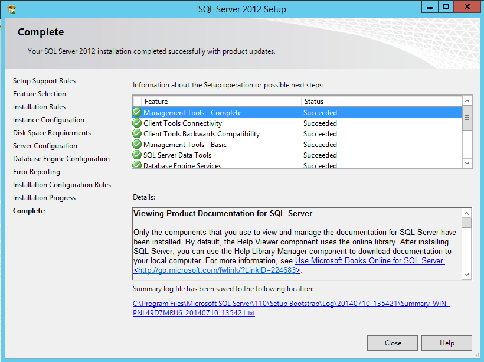Click the Feature Selection step
This screenshot has width=484, height=362.
click(x=40, y=94)
